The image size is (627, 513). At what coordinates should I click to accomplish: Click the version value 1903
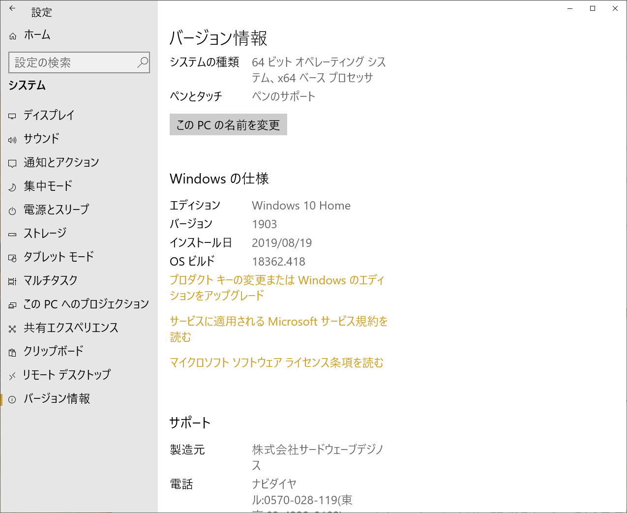[265, 224]
